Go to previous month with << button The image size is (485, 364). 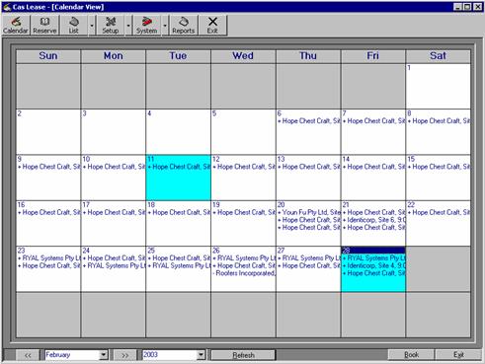click(x=28, y=355)
